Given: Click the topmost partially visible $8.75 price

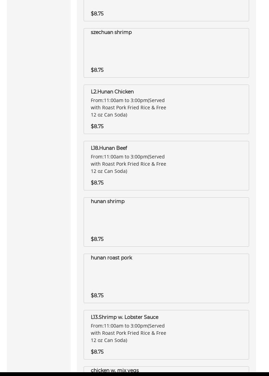Looking at the screenshot, I should [97, 14].
